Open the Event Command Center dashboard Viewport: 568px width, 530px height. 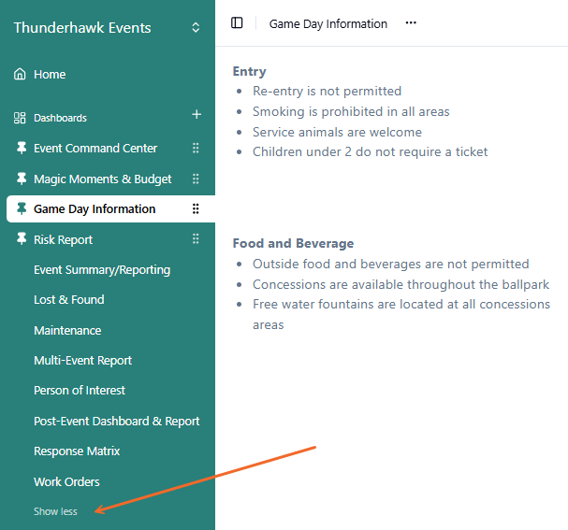click(x=95, y=149)
